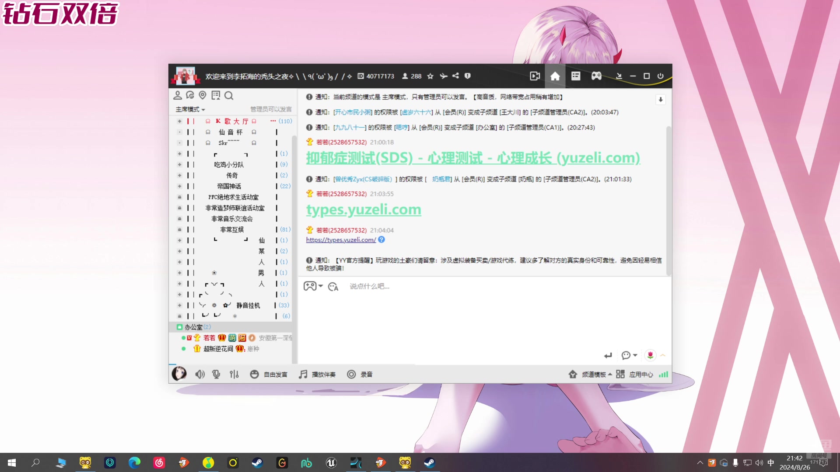Viewport: 840px width, 472px height.
Task: Favorite this channel with the star icon
Action: [430, 76]
